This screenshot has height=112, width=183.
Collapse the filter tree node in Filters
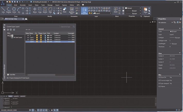click(x=8, y=36)
